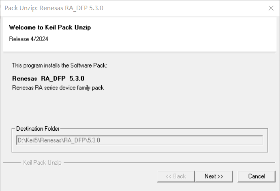The width and height of the screenshot is (280, 191).
Task: Click the separator line right of the footer label
Action: pos(170,163)
